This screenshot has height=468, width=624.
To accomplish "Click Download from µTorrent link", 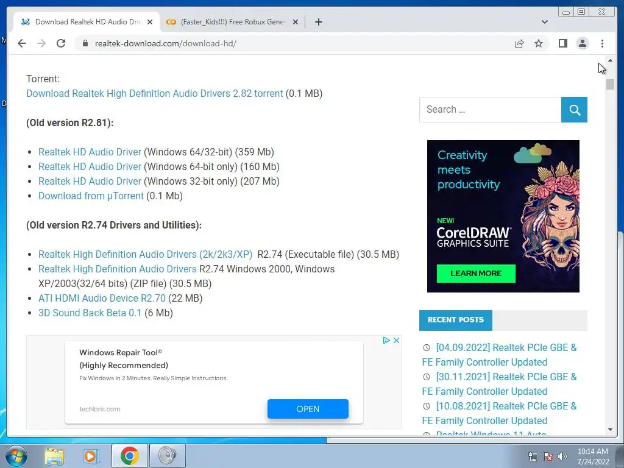I will coord(91,196).
